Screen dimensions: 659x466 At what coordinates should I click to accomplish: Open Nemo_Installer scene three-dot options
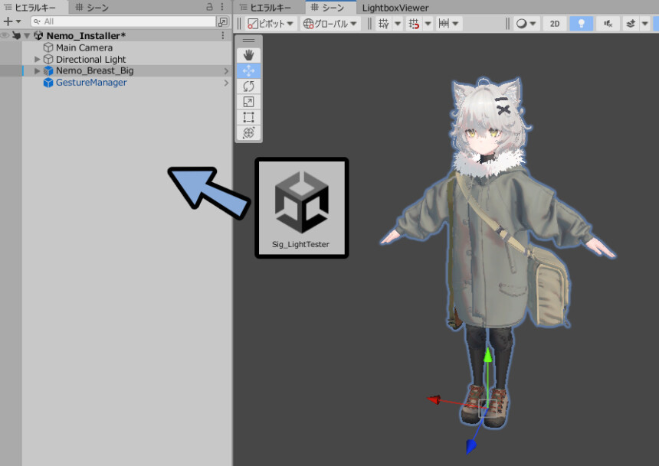click(x=223, y=36)
